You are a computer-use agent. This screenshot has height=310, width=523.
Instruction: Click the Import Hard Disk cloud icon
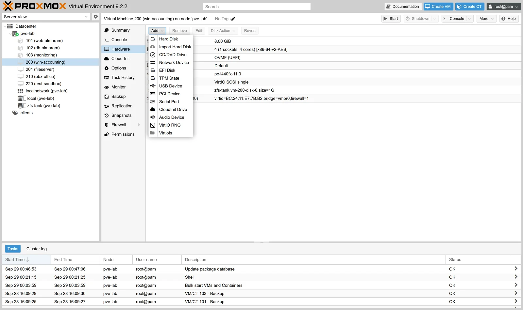point(153,47)
